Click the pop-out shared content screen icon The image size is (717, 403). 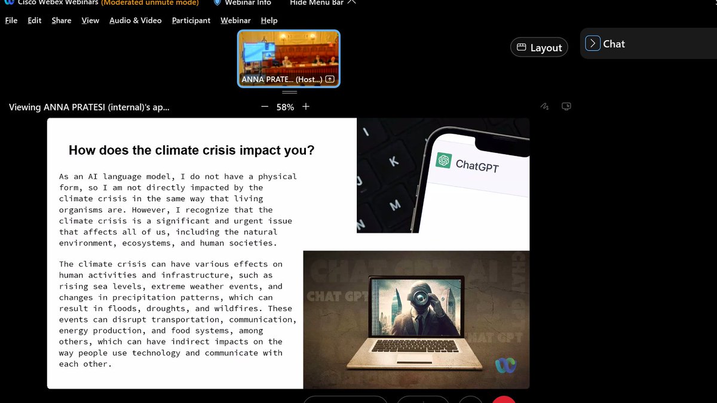pos(567,107)
